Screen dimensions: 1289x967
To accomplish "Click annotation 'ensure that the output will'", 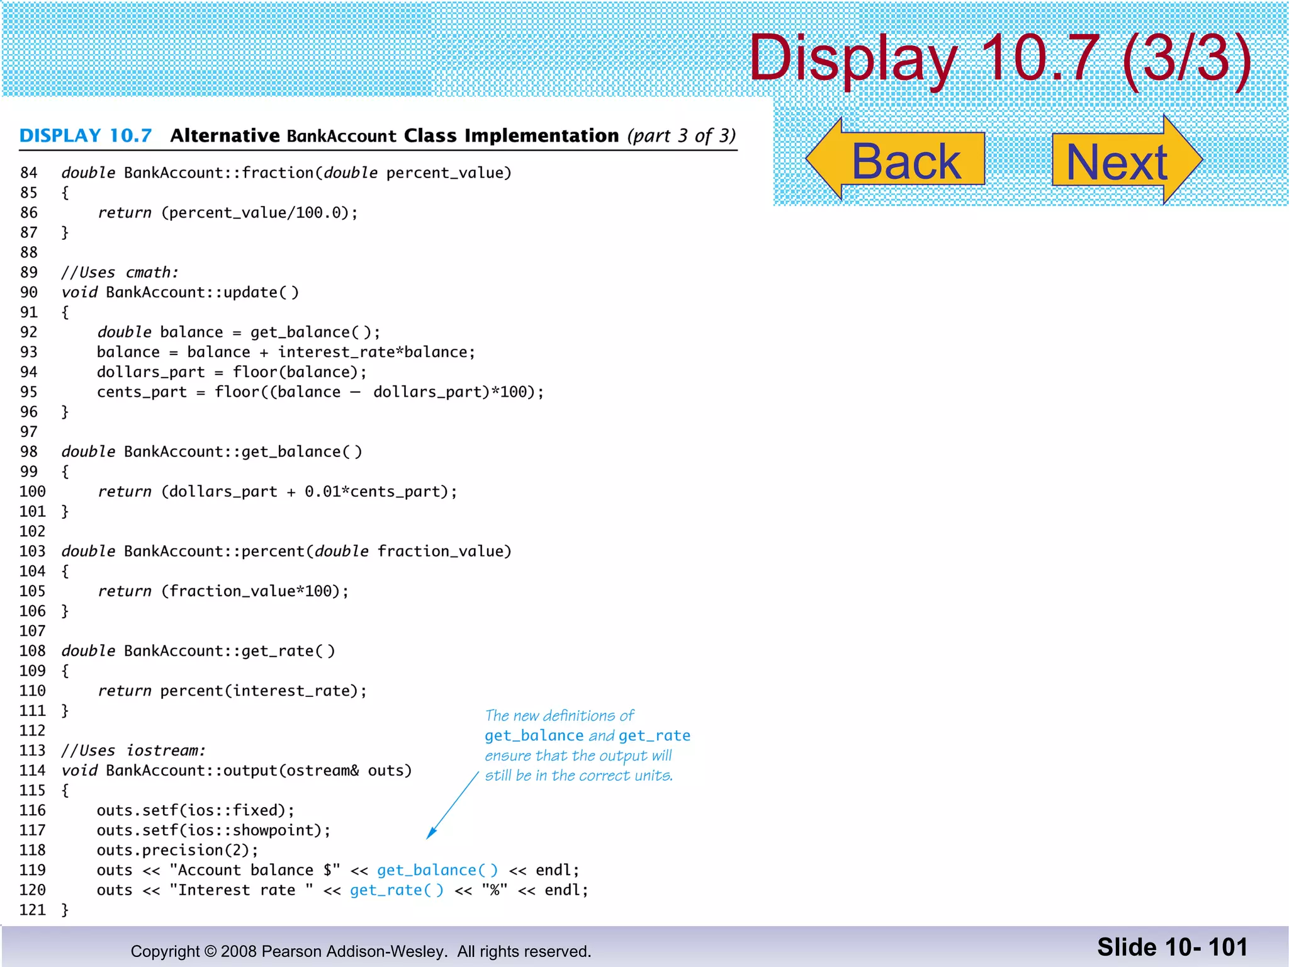I will tap(578, 755).
